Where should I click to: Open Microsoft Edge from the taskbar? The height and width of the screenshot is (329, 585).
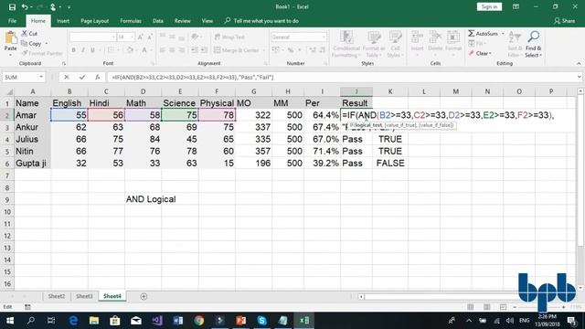click(x=73, y=321)
